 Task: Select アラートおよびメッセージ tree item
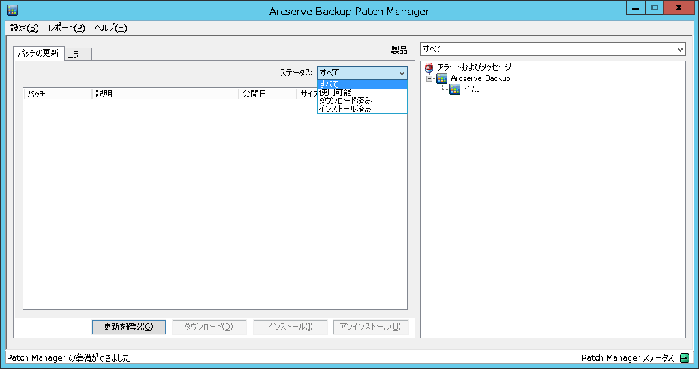pyautogui.click(x=474, y=67)
